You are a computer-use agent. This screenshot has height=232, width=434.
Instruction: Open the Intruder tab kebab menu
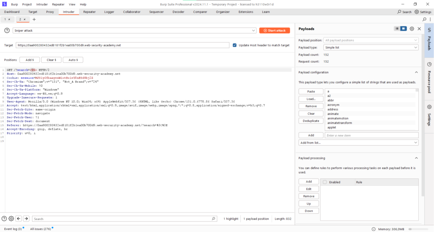pos(430,19)
